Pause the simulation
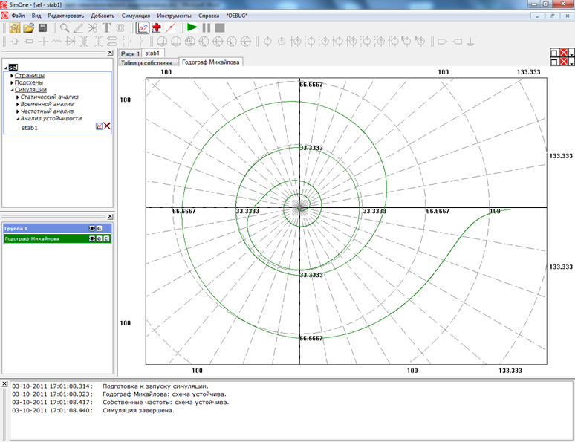 click(x=207, y=28)
